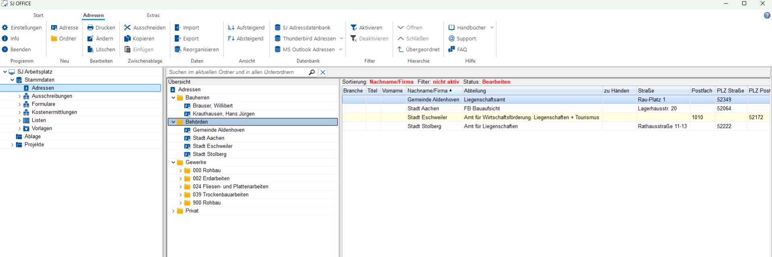Open Thunderbird Adressen dropdown arrow

tap(342, 38)
